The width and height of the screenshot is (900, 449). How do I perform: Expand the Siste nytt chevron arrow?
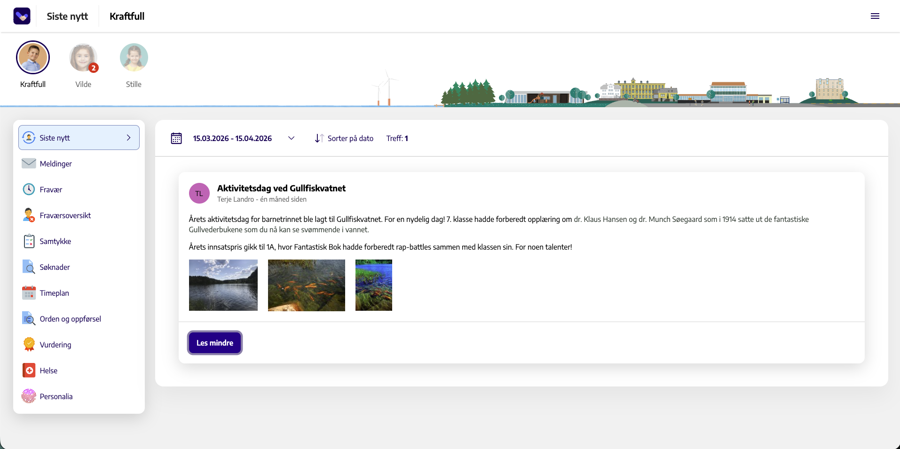point(128,138)
